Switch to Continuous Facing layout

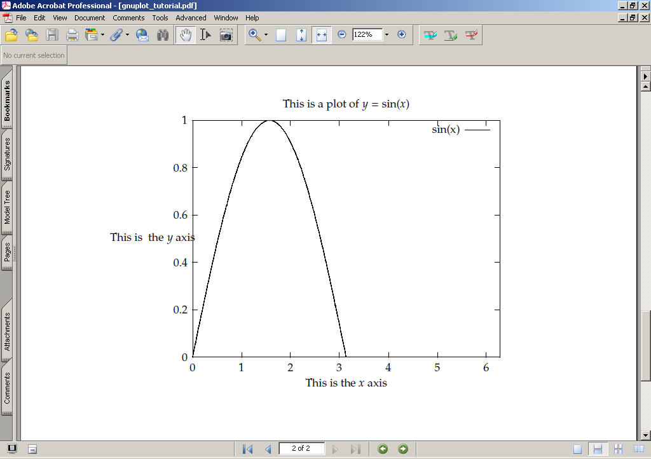618,449
